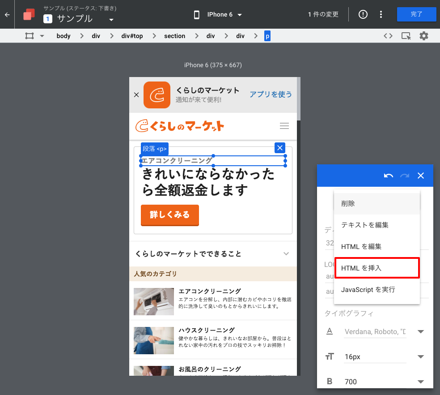Undo the last change with the undo arrow
This screenshot has height=395, width=440.
click(389, 176)
